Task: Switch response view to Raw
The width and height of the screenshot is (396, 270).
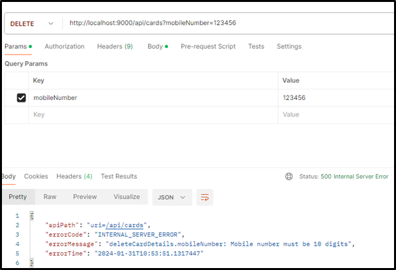Action: coord(50,197)
